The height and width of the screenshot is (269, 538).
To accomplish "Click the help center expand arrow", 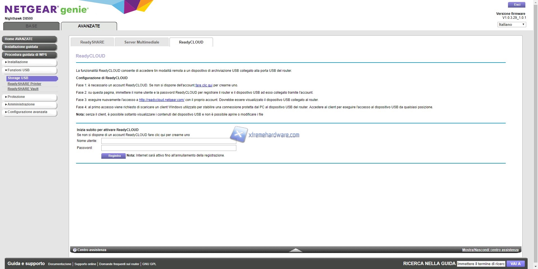I will pos(295,250).
